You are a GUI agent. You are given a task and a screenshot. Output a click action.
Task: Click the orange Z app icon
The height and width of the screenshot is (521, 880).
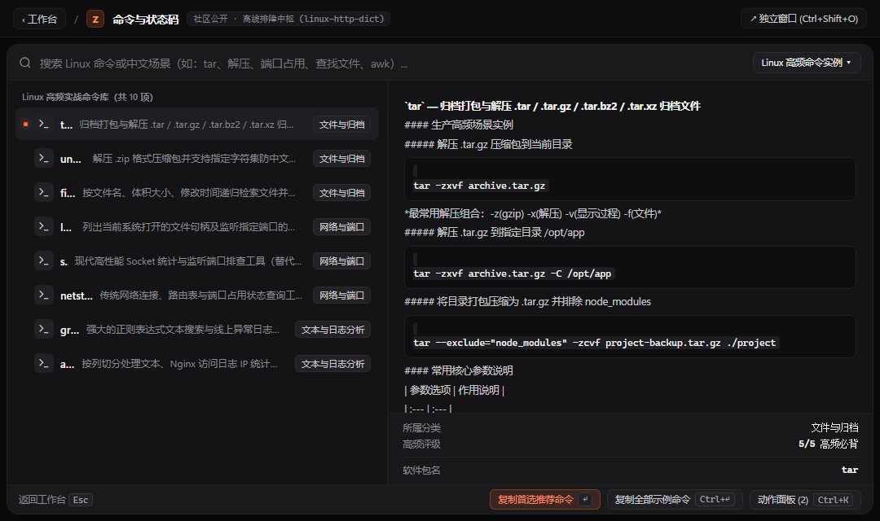pyautogui.click(x=95, y=19)
